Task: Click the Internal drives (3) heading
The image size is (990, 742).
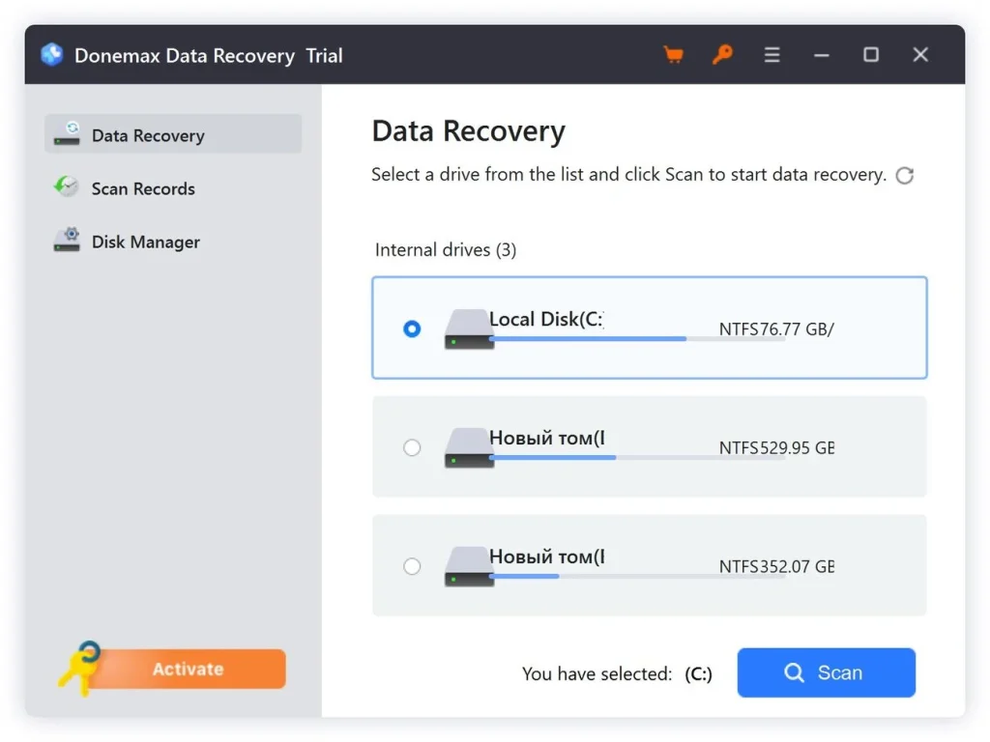Action: point(446,250)
